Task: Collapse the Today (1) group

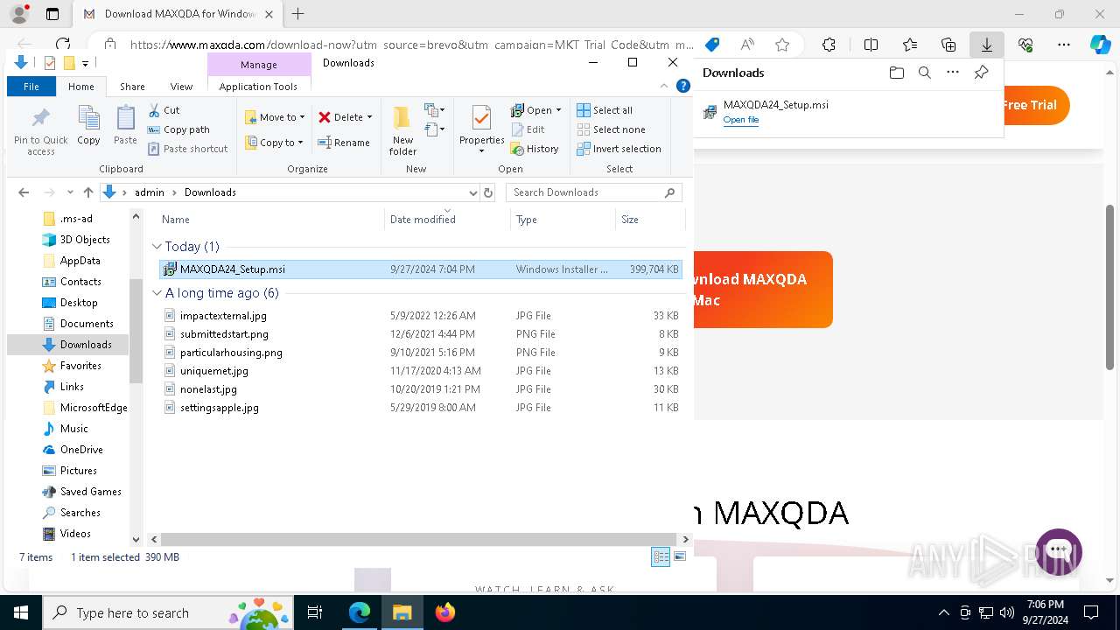Action: [157, 247]
